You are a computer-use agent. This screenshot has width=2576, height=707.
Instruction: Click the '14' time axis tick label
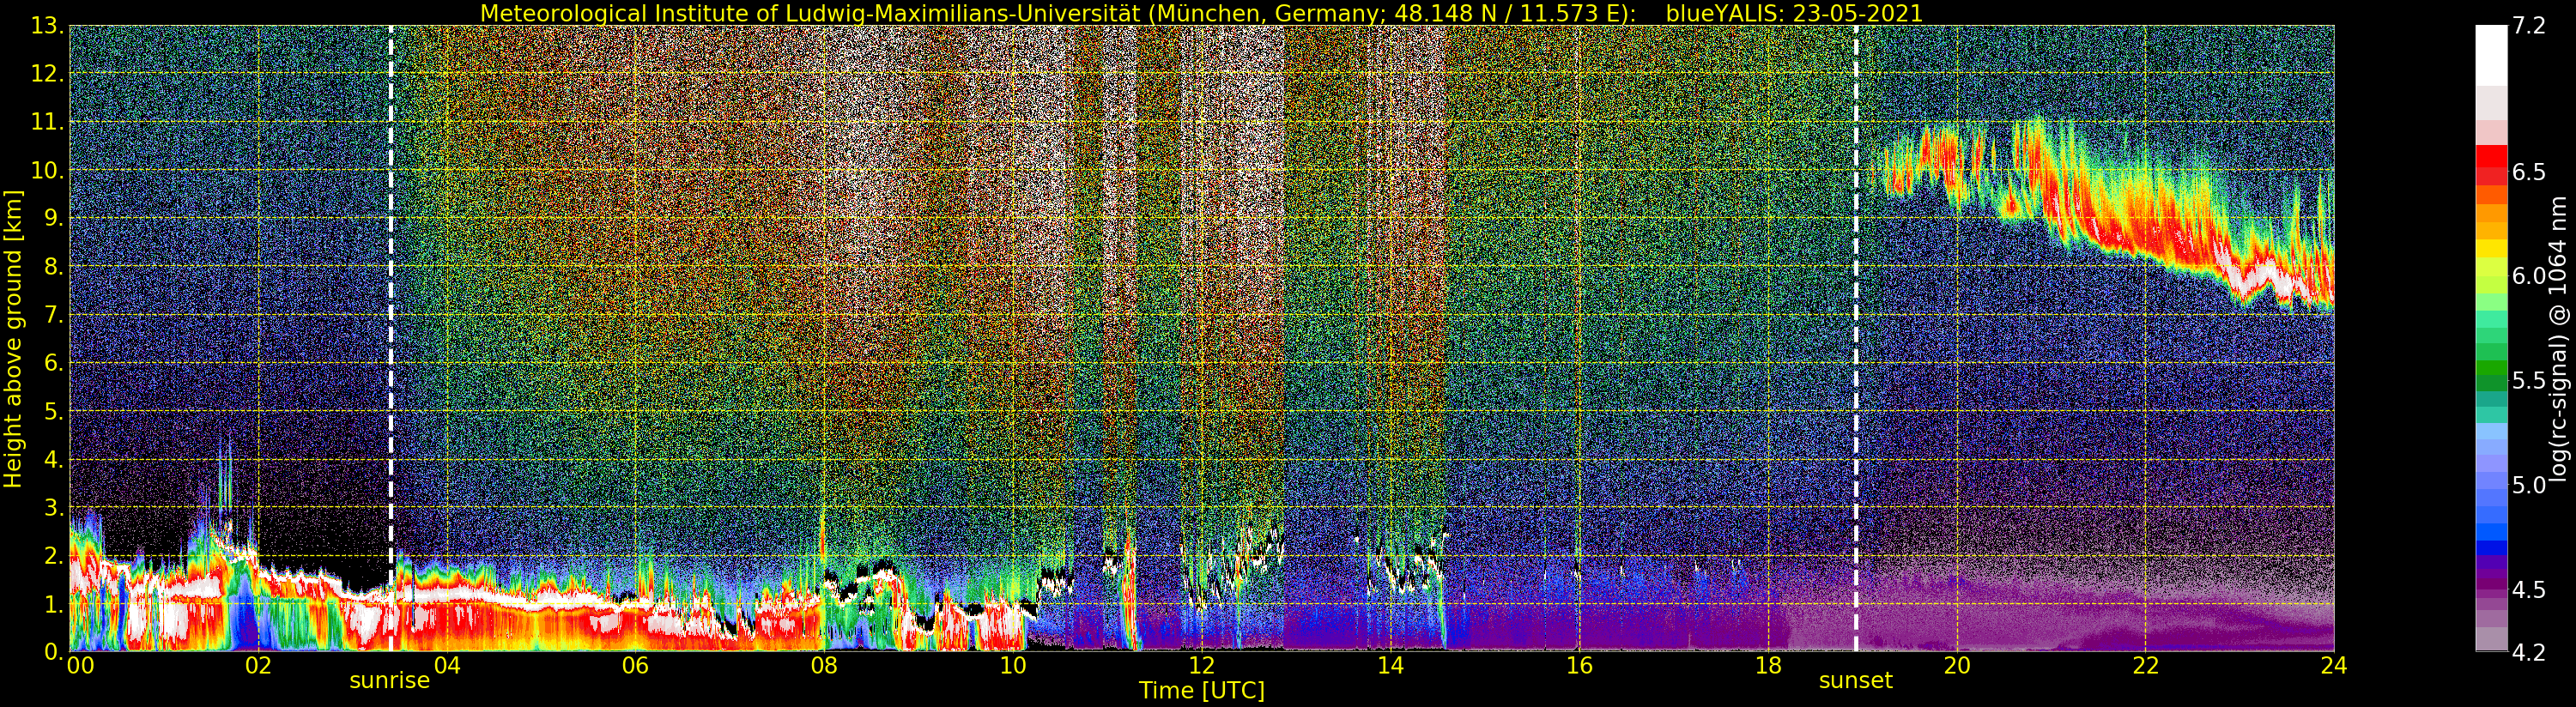pyautogui.click(x=1390, y=666)
